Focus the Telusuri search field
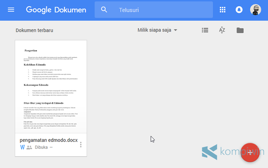268x168 pixels. click(154, 10)
